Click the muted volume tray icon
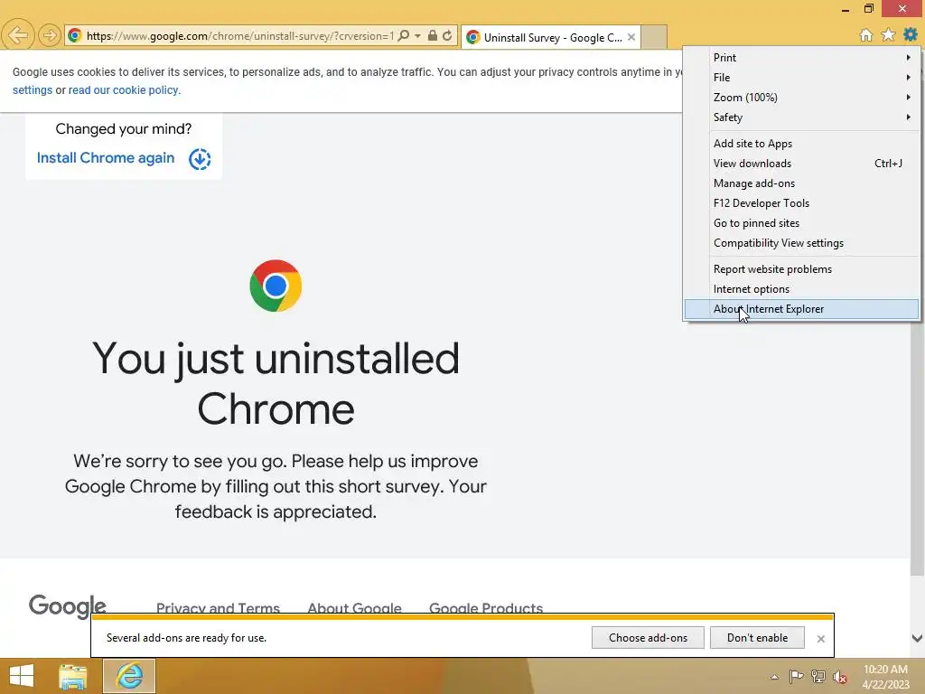This screenshot has width=925, height=694. click(x=840, y=677)
